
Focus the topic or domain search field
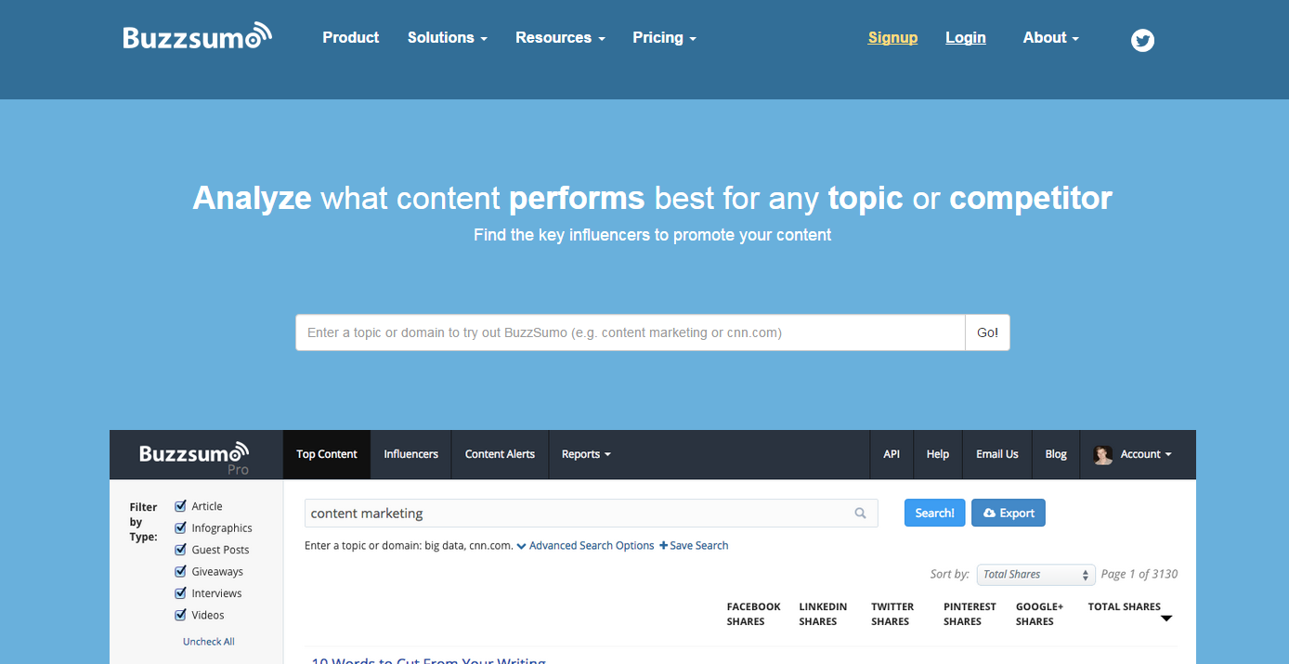tap(631, 332)
